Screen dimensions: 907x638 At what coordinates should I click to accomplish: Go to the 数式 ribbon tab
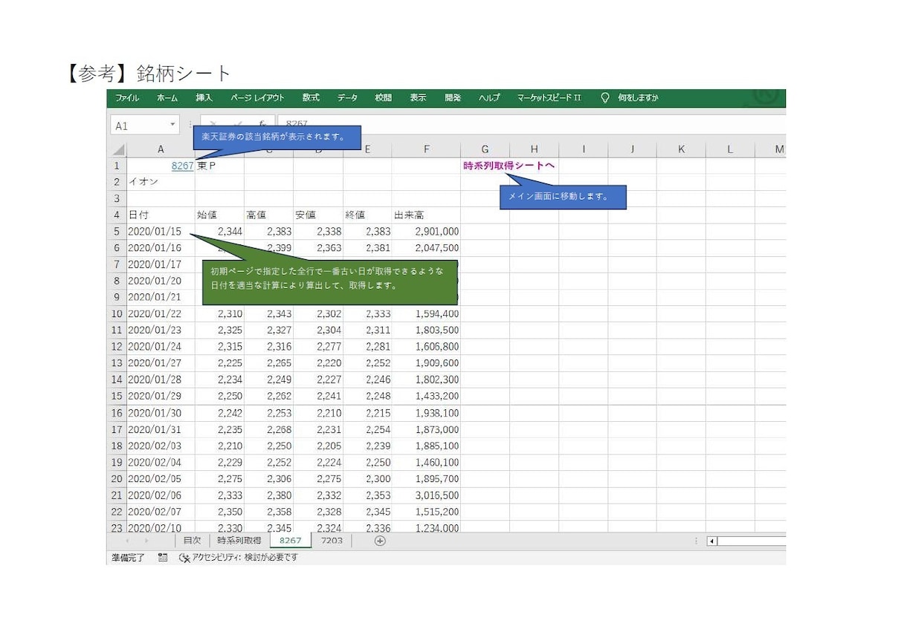[311, 98]
